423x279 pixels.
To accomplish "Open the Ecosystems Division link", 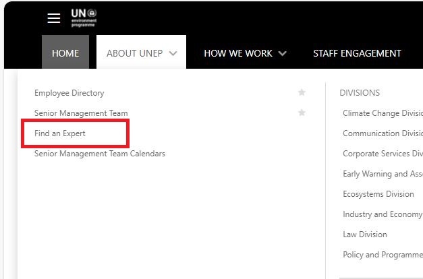I will pyautogui.click(x=378, y=194).
